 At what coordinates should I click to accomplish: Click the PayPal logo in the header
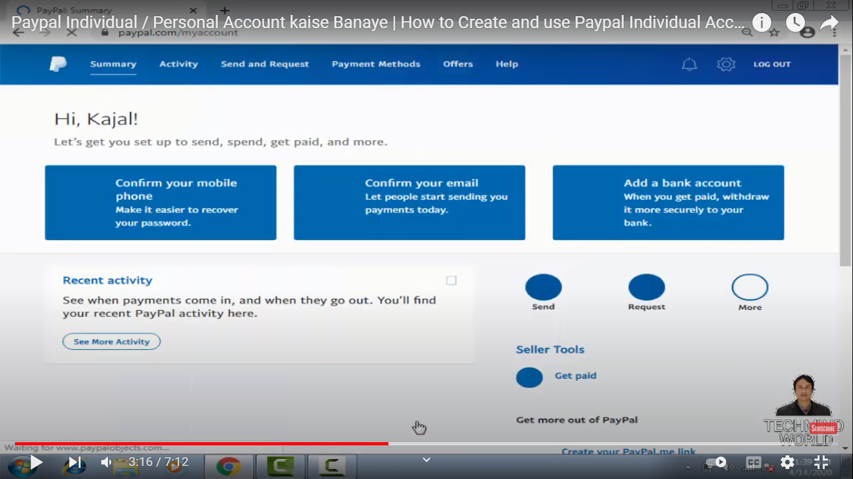pyautogui.click(x=58, y=64)
